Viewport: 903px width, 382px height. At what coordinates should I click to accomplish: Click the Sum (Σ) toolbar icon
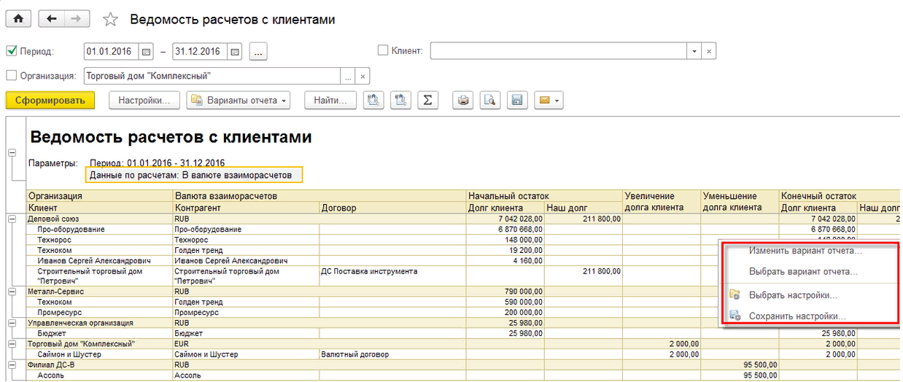tap(427, 101)
